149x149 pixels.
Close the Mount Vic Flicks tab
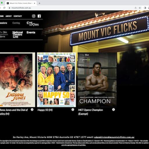click(34, 3)
